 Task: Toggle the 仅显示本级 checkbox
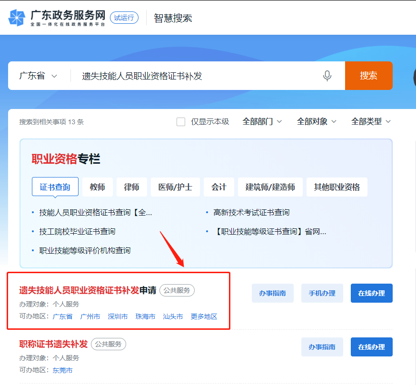181,122
